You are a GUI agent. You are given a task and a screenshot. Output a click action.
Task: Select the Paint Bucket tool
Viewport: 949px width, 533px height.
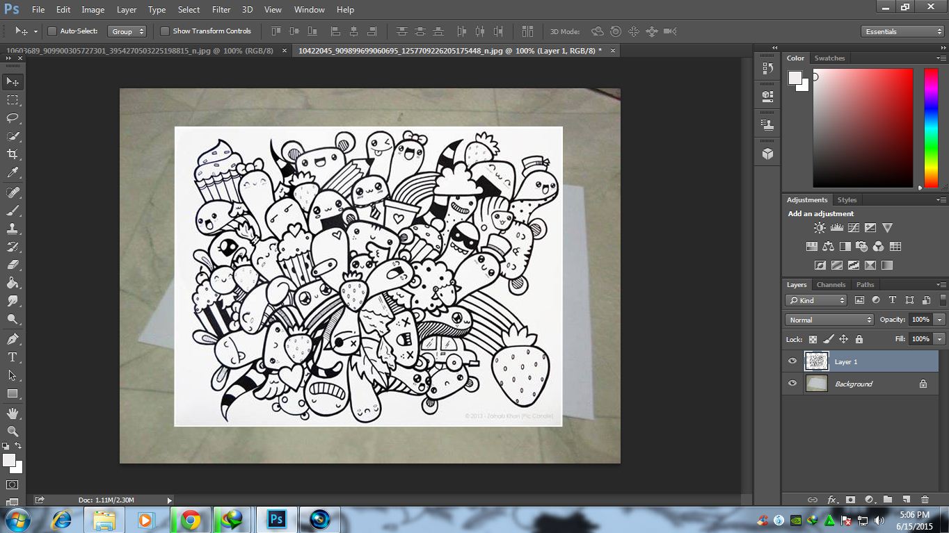click(13, 283)
